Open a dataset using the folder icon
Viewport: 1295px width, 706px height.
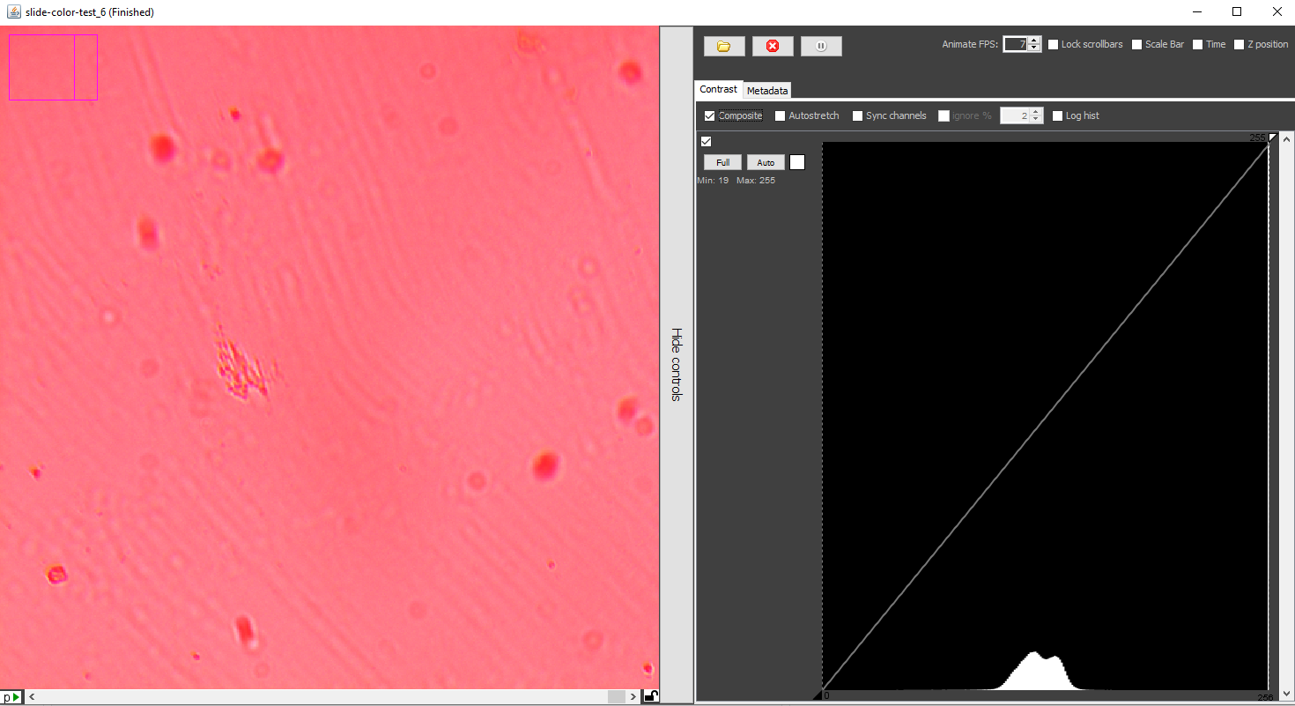(x=723, y=46)
